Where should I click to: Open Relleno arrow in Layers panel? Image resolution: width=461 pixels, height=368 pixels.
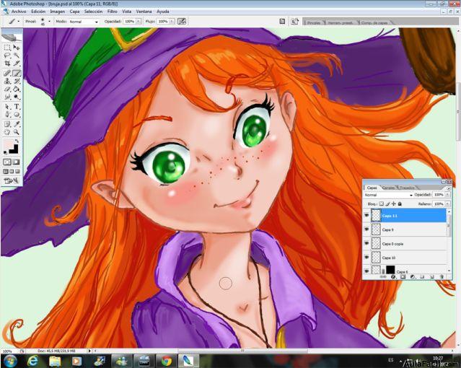pos(447,203)
